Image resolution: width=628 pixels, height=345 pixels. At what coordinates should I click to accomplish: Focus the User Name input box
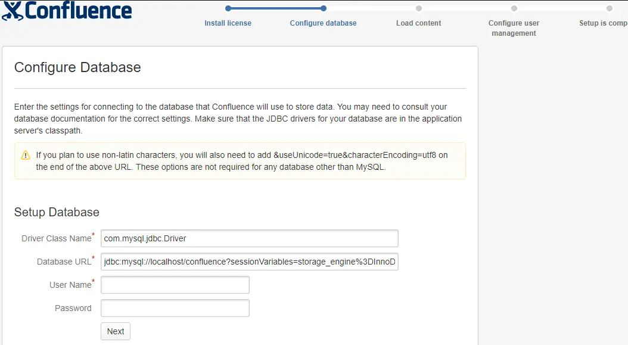pos(175,285)
